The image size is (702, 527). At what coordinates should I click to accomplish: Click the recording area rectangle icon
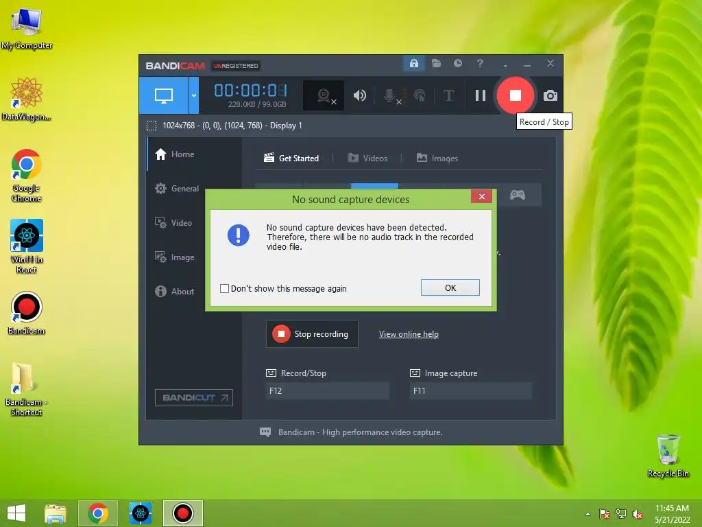tap(152, 126)
